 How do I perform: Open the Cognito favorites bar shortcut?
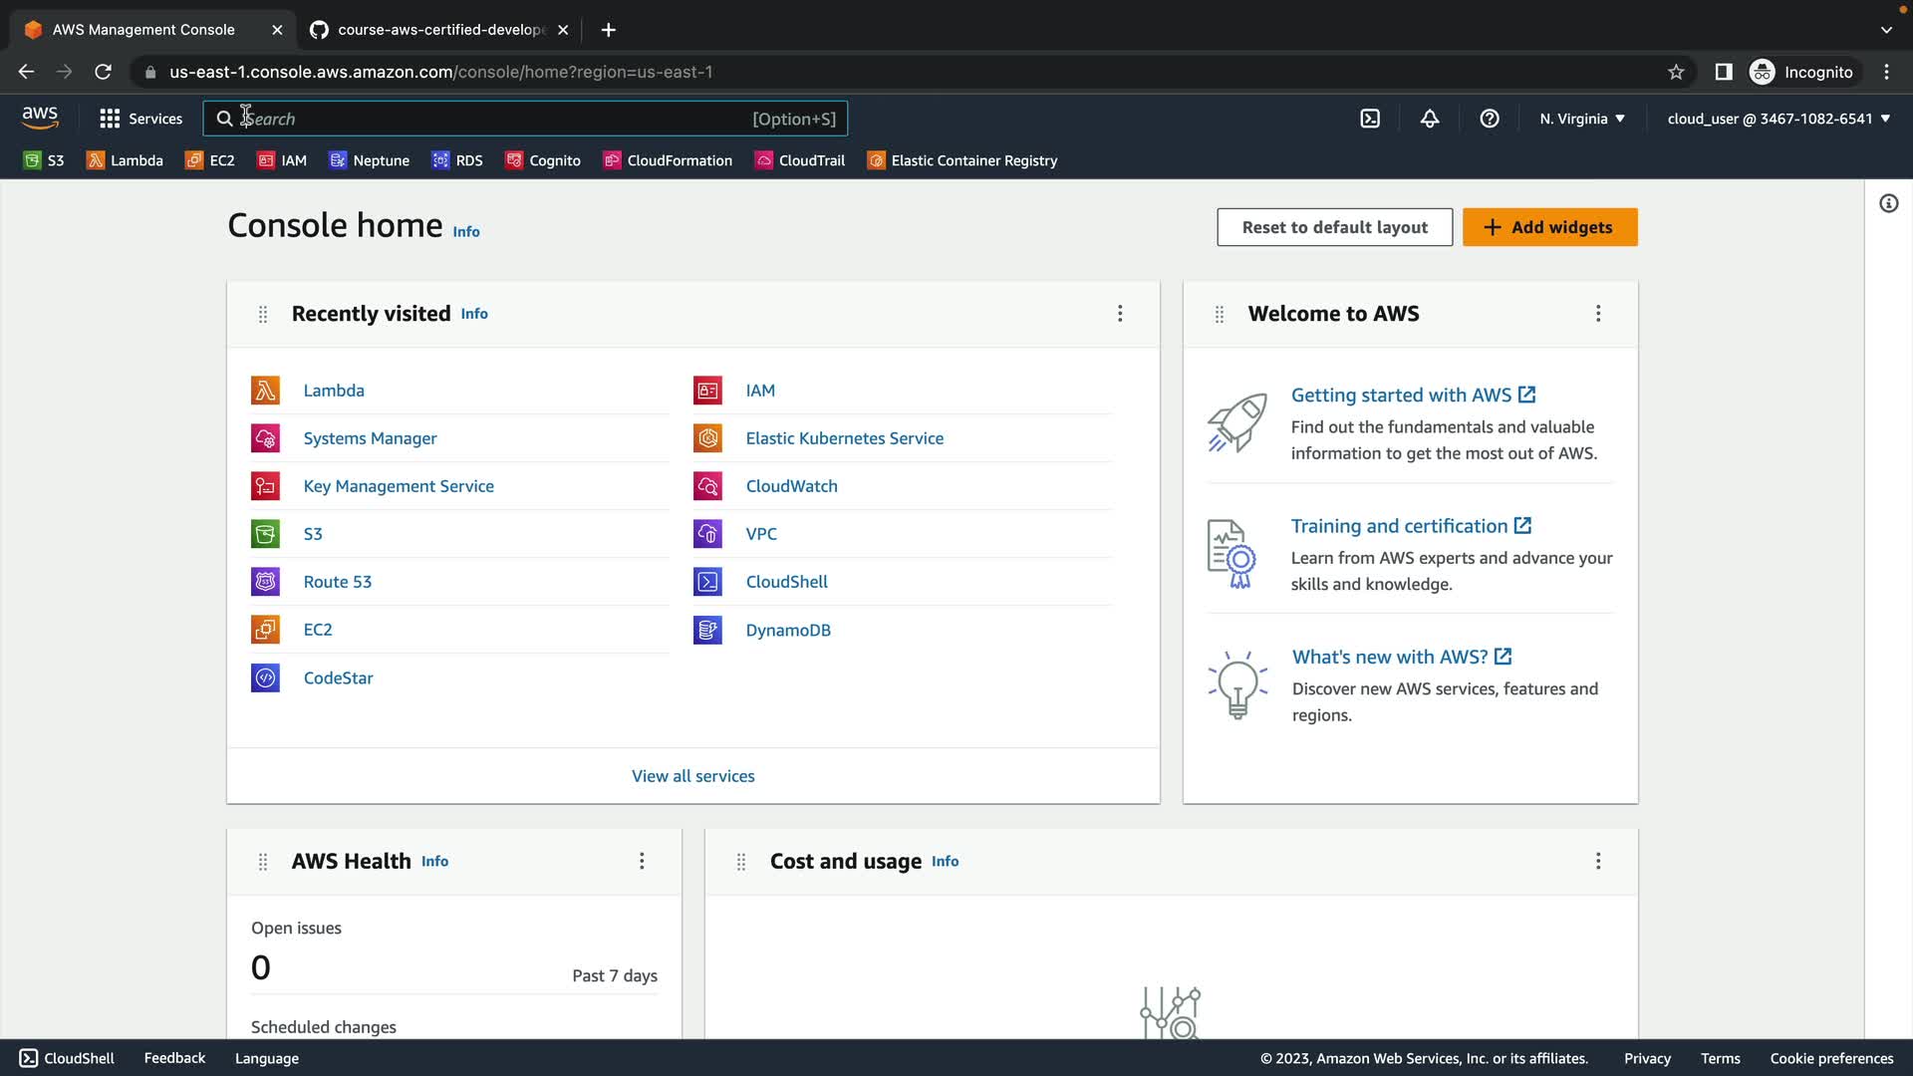pos(543,160)
